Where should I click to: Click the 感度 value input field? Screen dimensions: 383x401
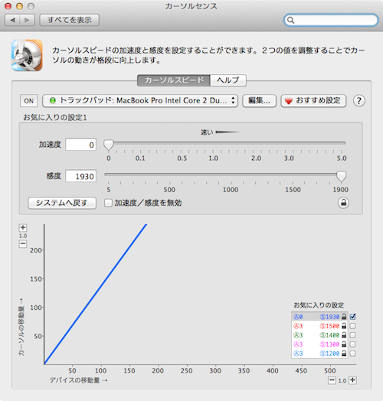click(x=80, y=176)
